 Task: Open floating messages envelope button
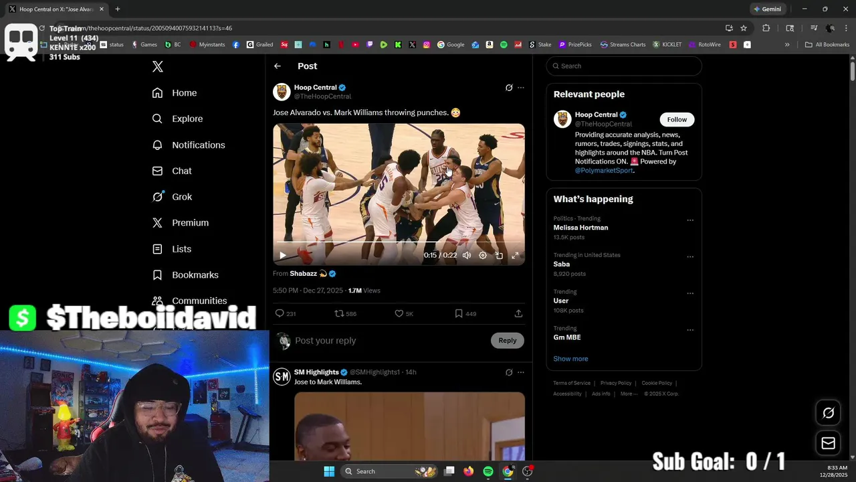[x=828, y=443]
